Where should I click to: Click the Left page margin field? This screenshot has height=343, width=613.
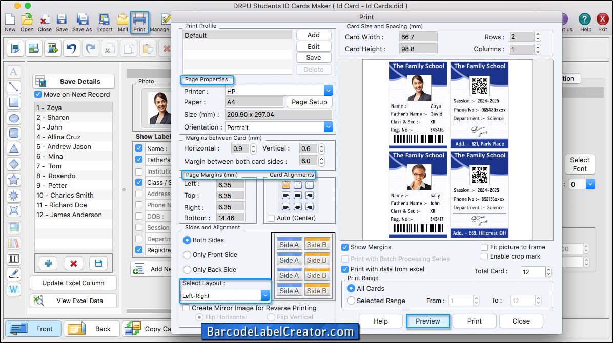[231, 184]
